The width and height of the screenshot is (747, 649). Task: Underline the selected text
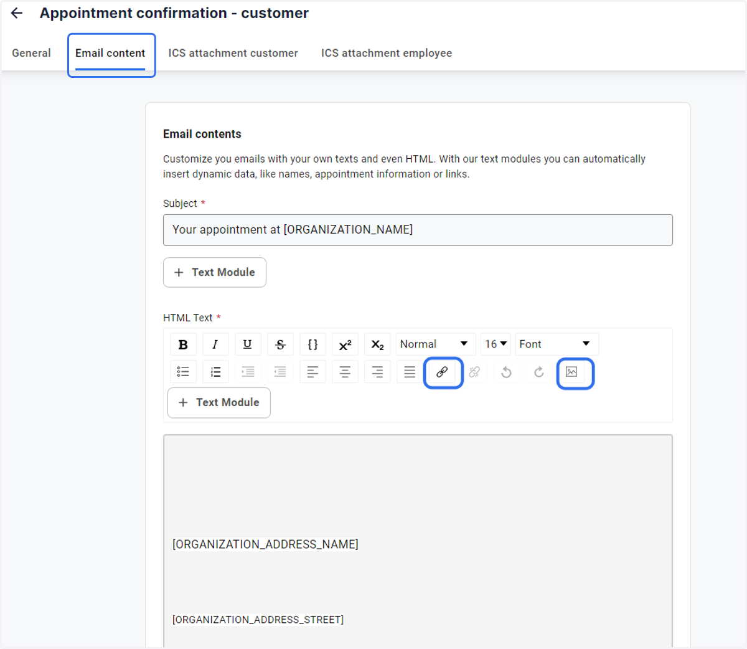click(248, 344)
